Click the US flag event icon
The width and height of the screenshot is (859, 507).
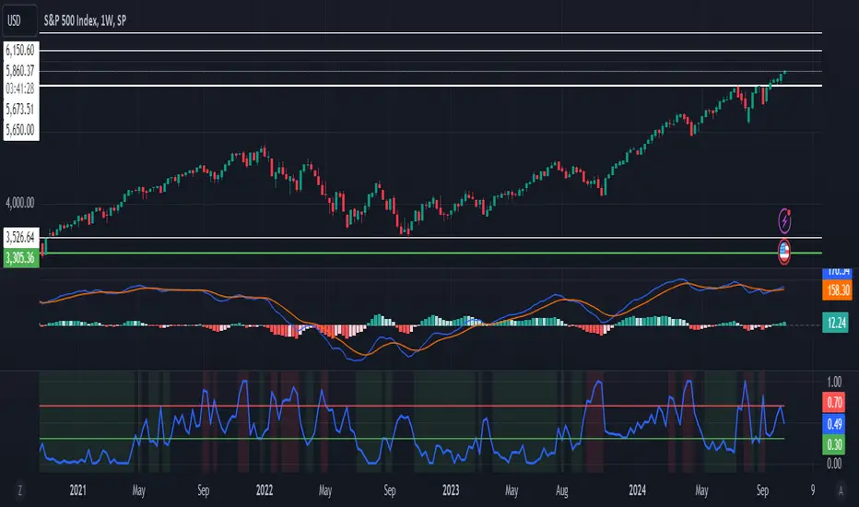(x=784, y=253)
